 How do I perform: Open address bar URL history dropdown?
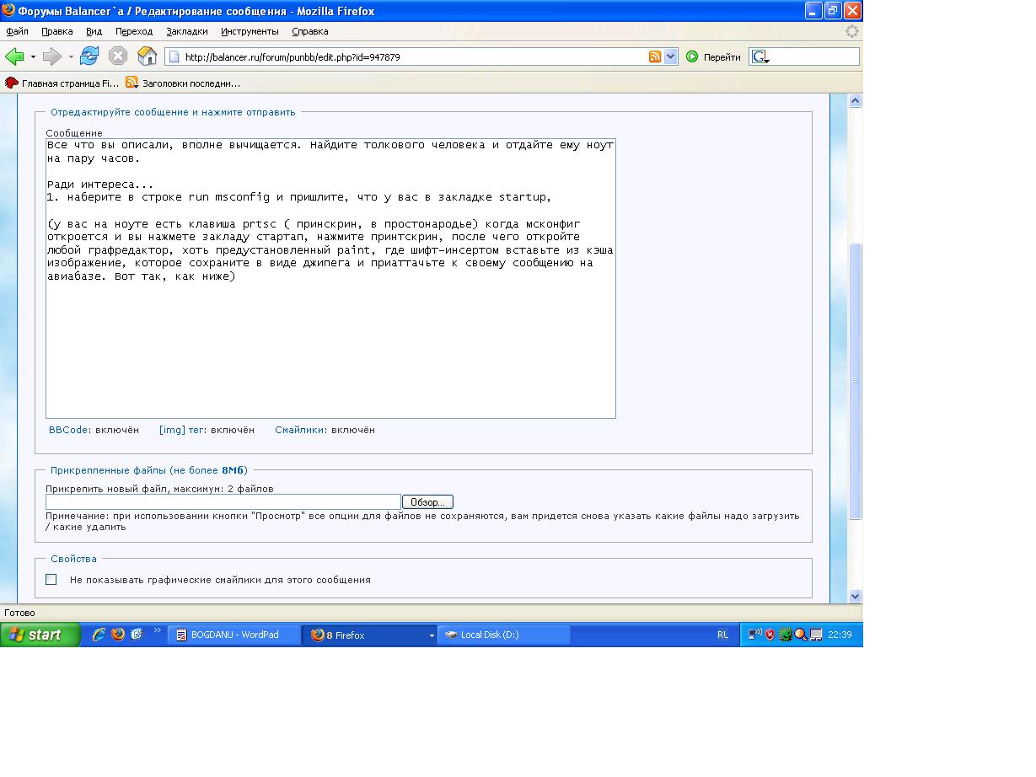click(x=671, y=56)
